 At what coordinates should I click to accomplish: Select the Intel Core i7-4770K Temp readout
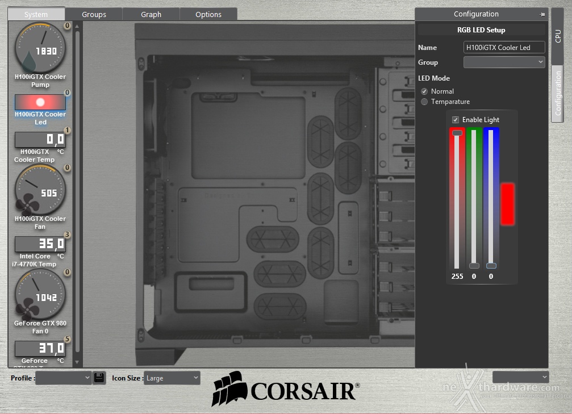pos(40,244)
